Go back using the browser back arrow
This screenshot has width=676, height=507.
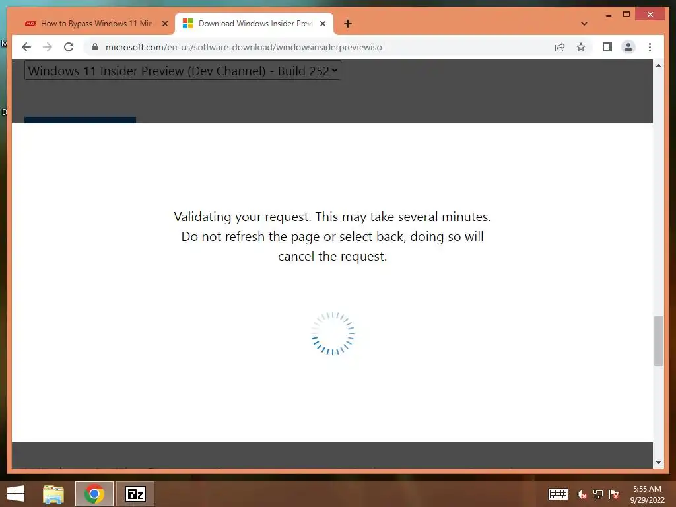tap(26, 47)
